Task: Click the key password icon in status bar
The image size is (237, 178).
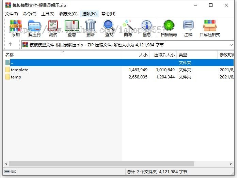Action: (14, 172)
